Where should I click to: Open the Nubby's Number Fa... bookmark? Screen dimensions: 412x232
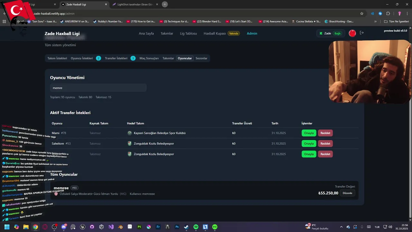(x=108, y=21)
